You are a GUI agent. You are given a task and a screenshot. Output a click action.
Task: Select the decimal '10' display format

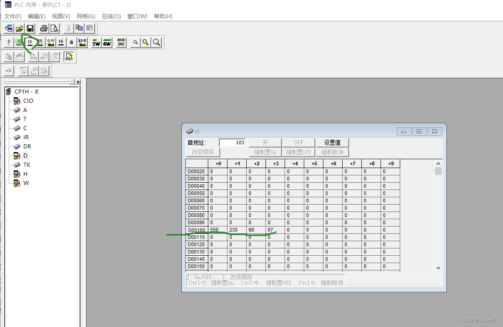(30, 42)
